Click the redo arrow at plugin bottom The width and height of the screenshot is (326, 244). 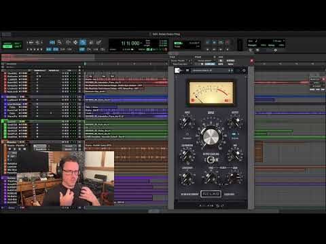coord(222,205)
